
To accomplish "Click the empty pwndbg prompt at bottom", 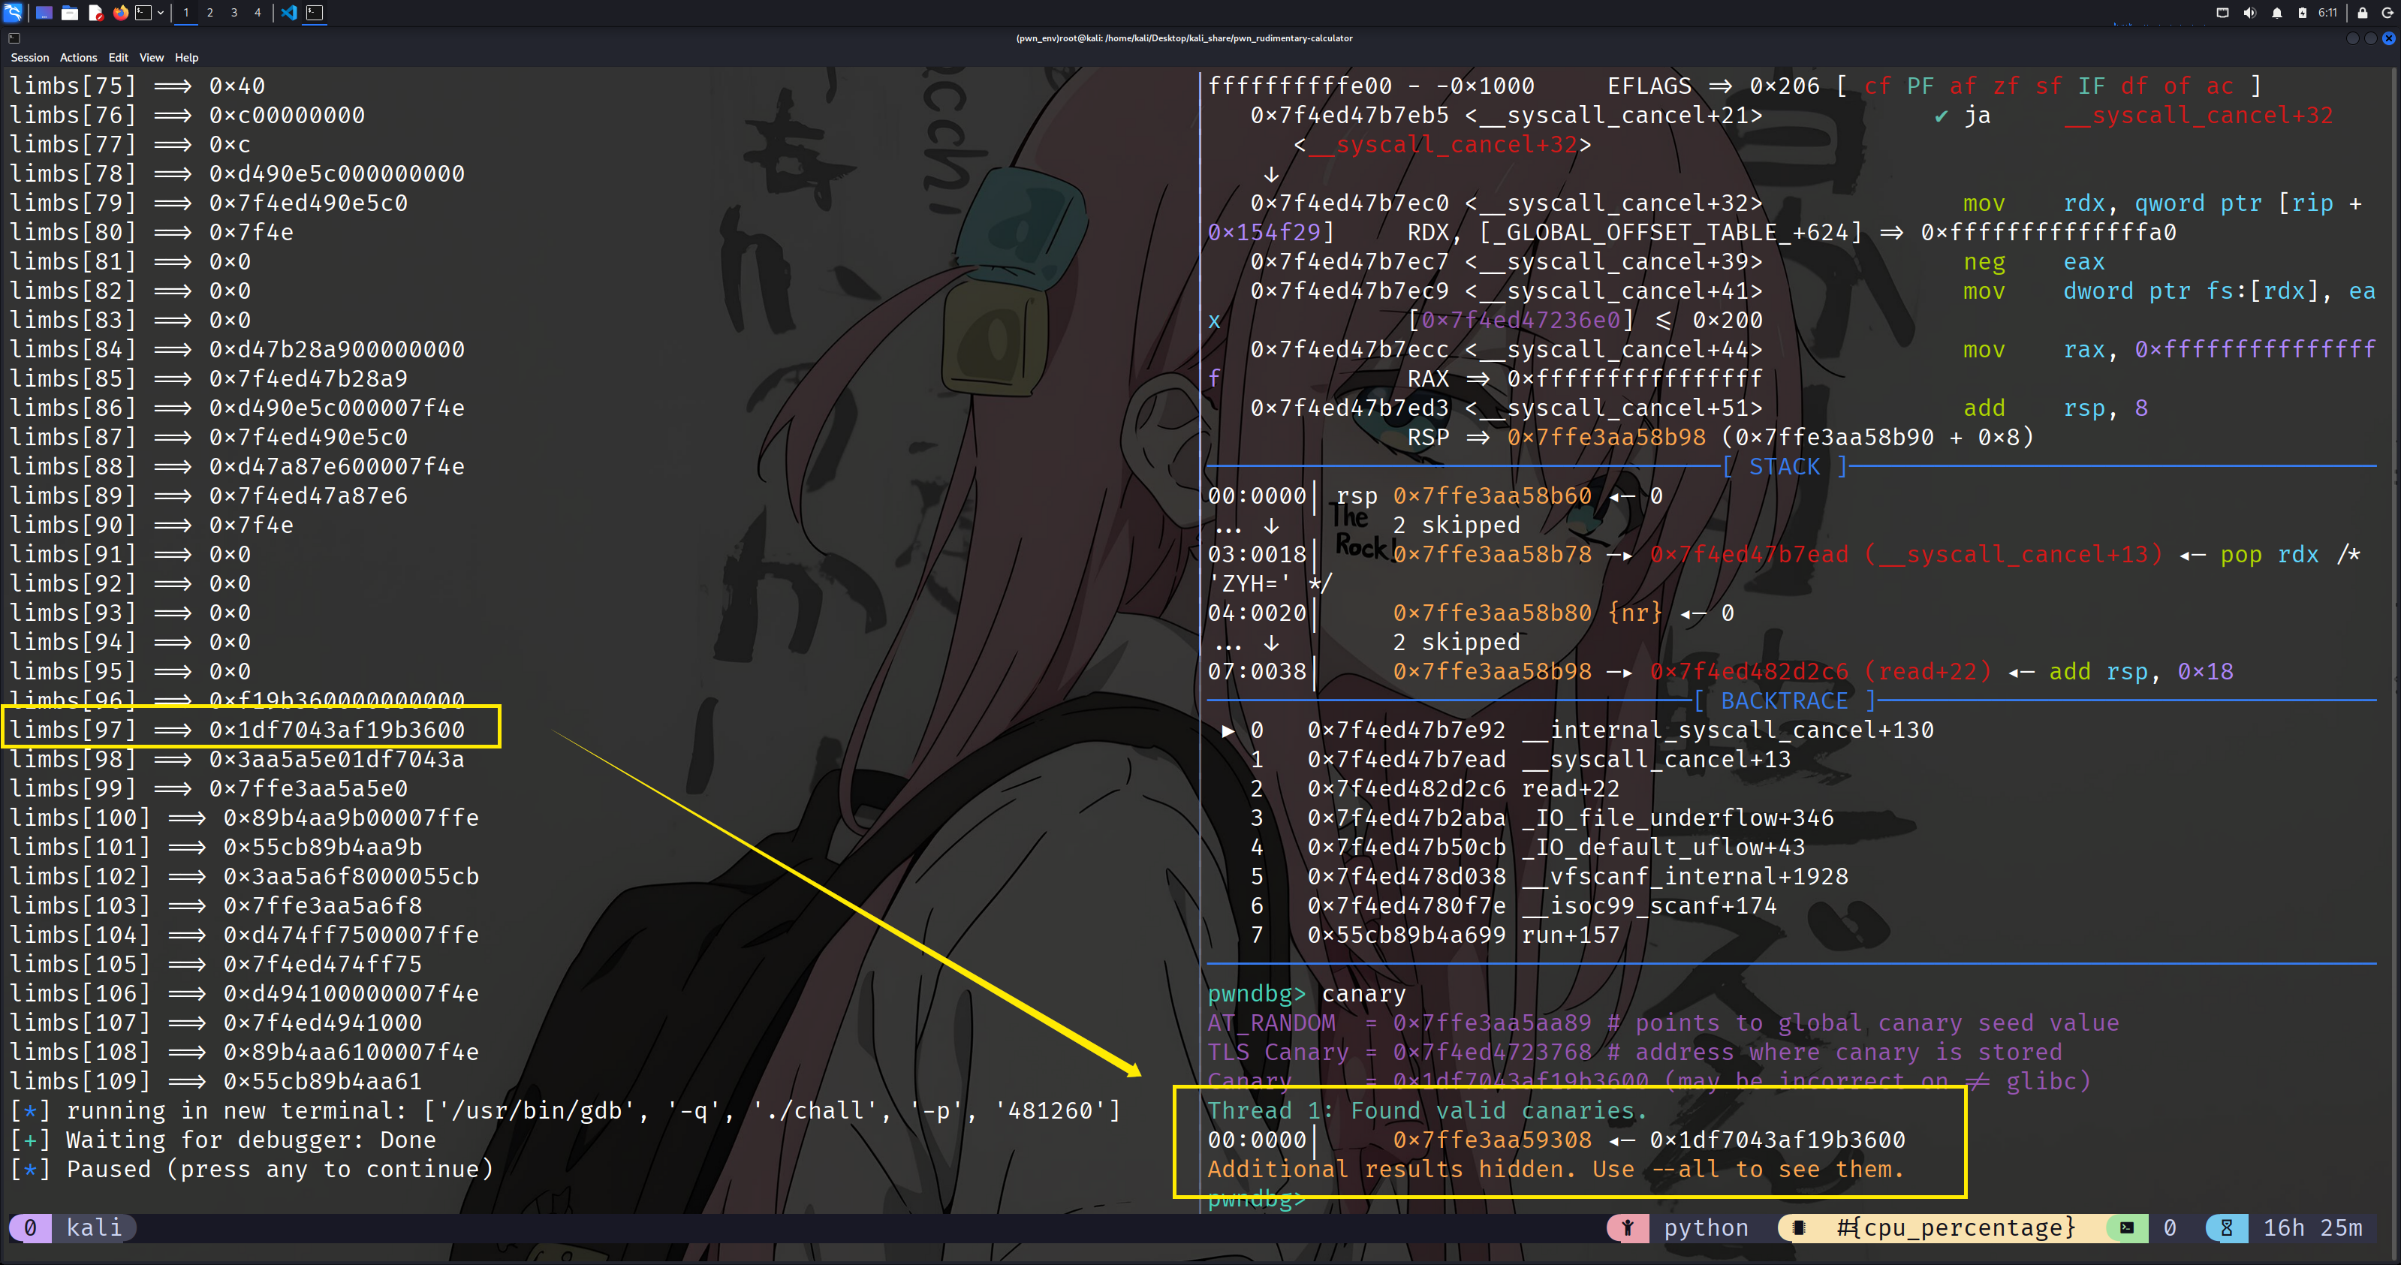I will pyautogui.click(x=1256, y=1199).
